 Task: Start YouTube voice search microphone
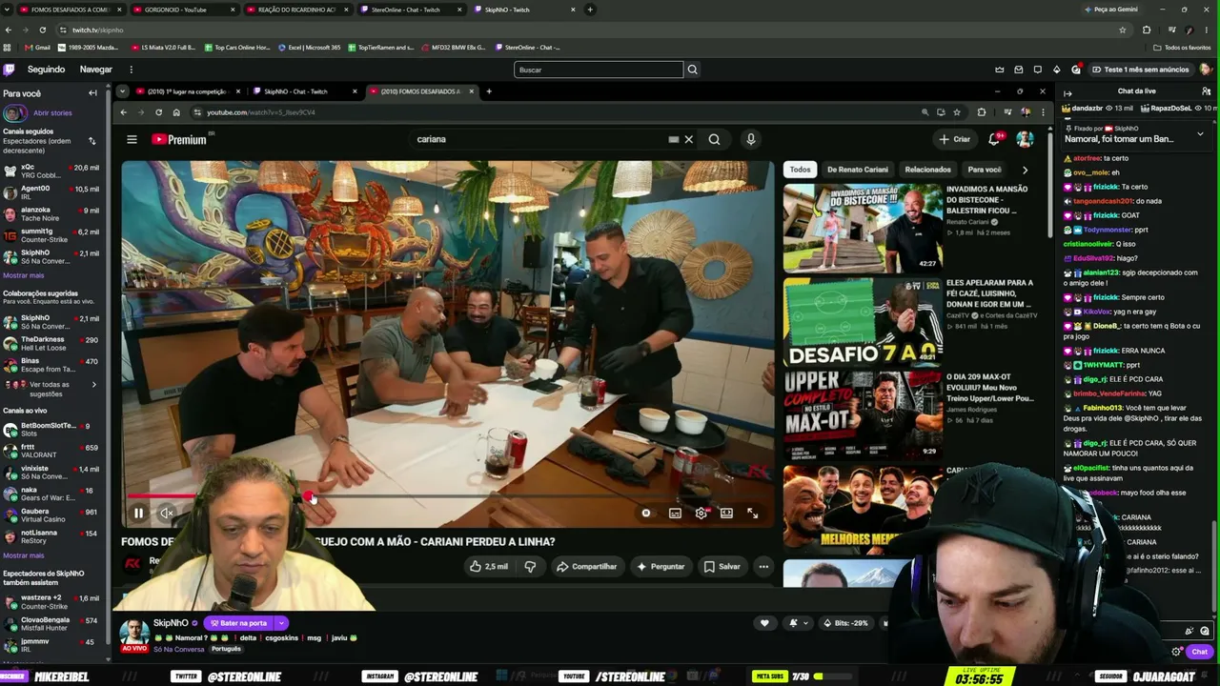coord(751,139)
